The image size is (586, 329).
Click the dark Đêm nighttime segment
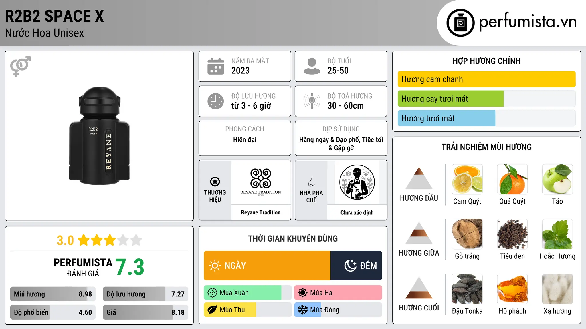356,266
